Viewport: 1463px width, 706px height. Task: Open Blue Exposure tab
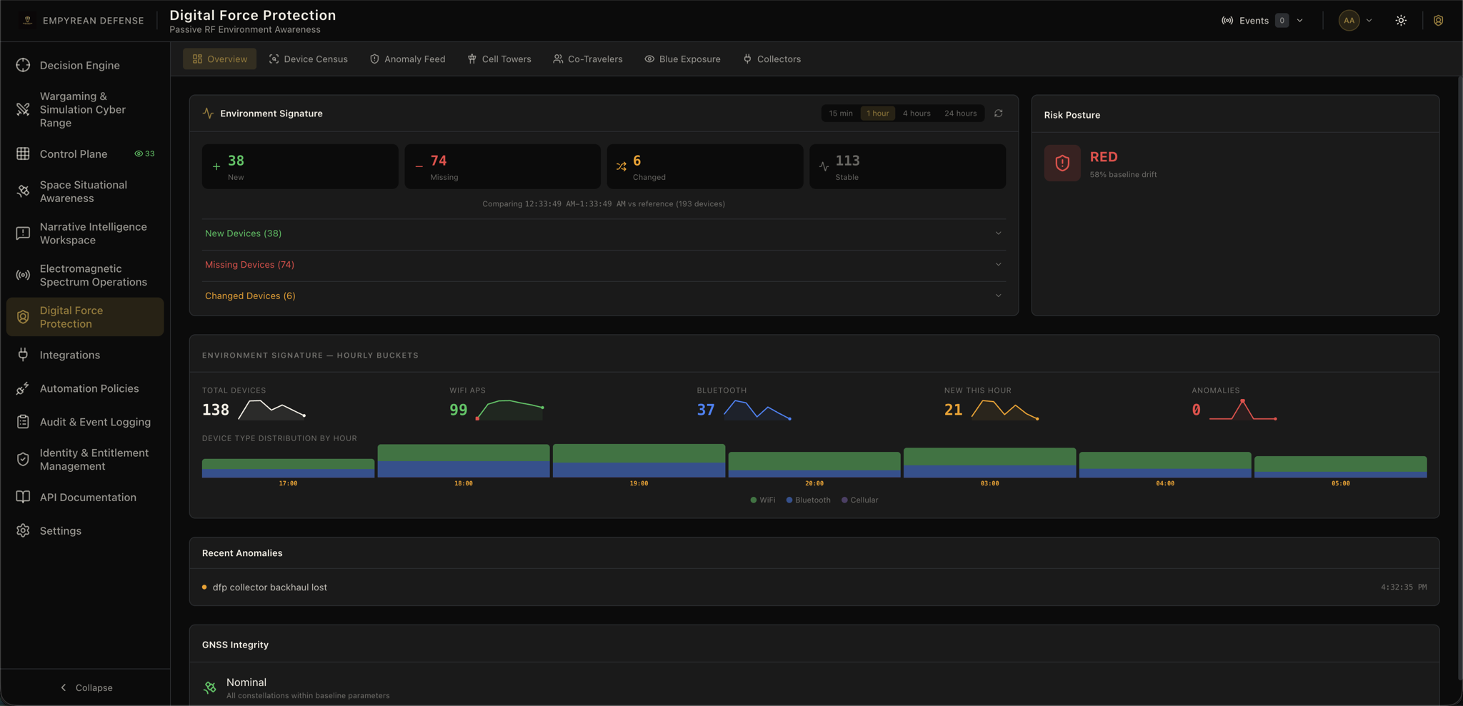tap(682, 59)
